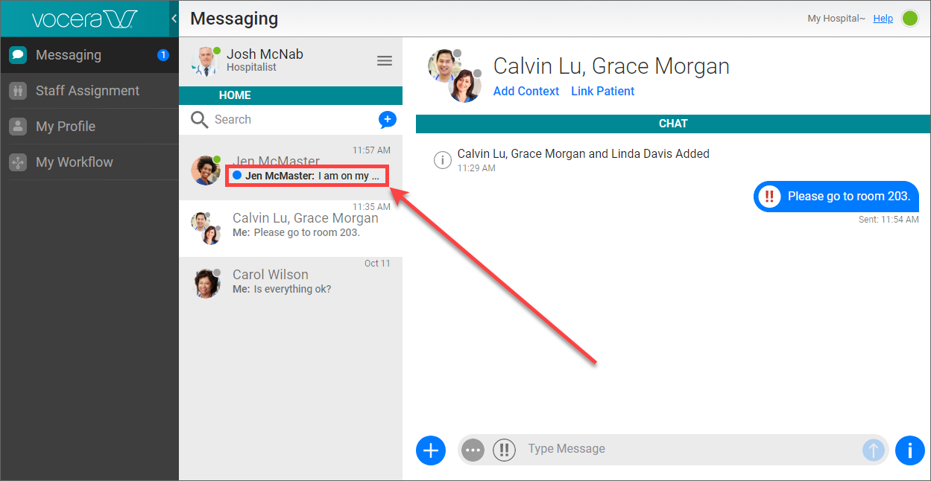The width and height of the screenshot is (931, 481).
Task: Click the send message arrow icon
Action: [874, 450]
